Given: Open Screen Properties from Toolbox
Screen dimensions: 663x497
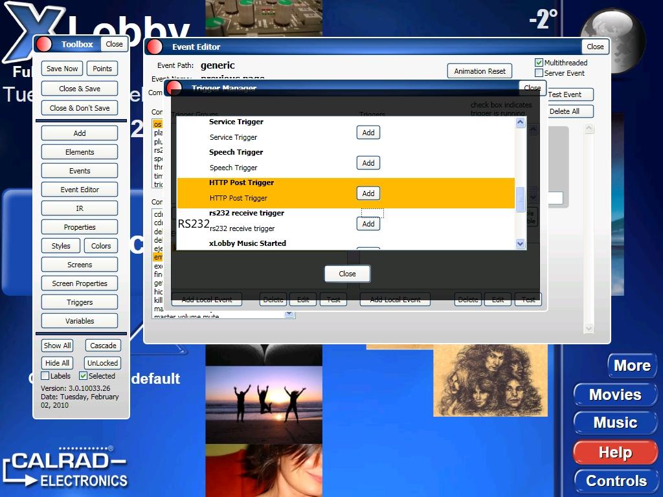Looking at the screenshot, I should (80, 283).
